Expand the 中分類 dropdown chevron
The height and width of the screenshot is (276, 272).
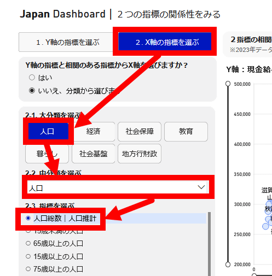point(201,187)
